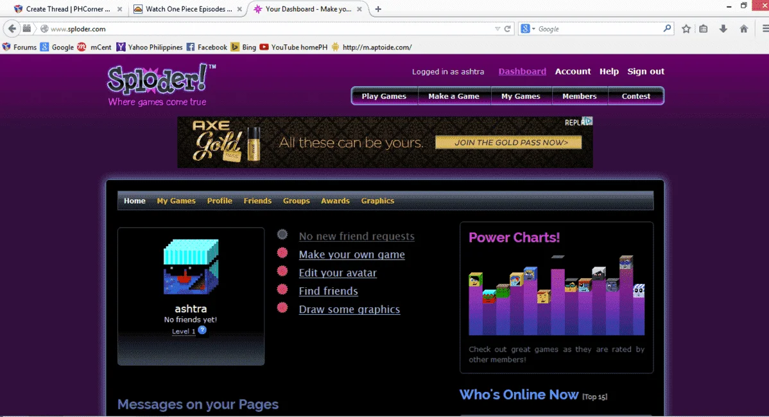Open the downloads arrow icon
The image size is (769, 417).
[x=723, y=29]
